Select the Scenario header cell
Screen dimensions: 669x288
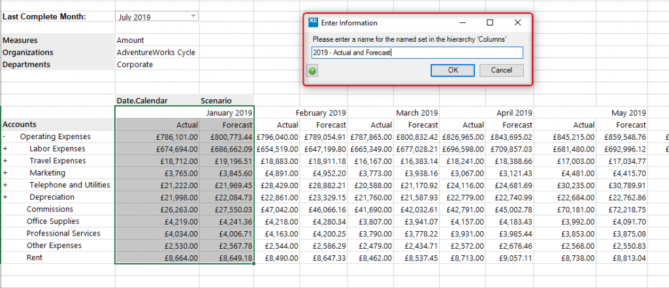(216, 101)
